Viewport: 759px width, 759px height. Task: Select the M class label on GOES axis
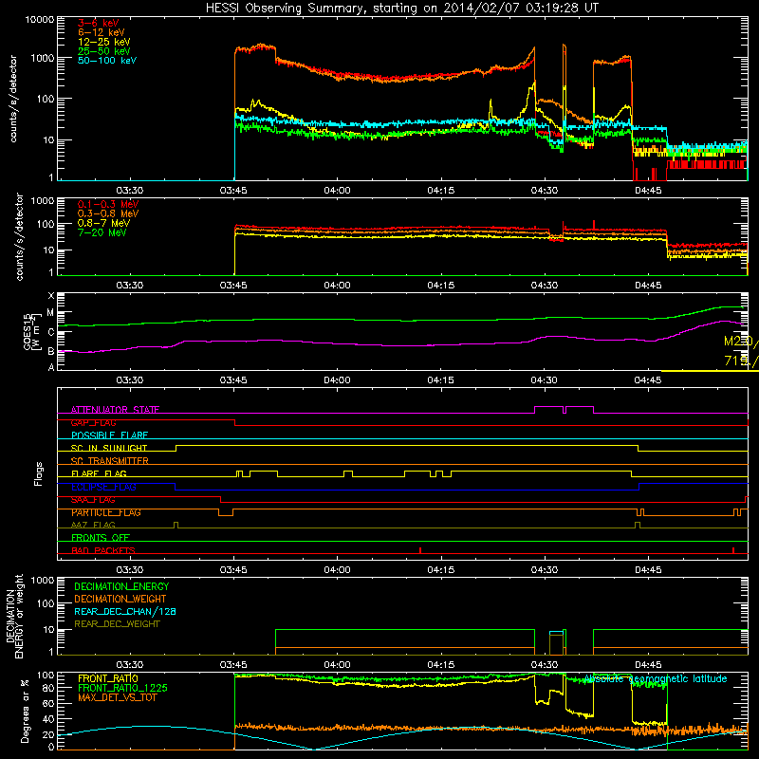pos(50,313)
